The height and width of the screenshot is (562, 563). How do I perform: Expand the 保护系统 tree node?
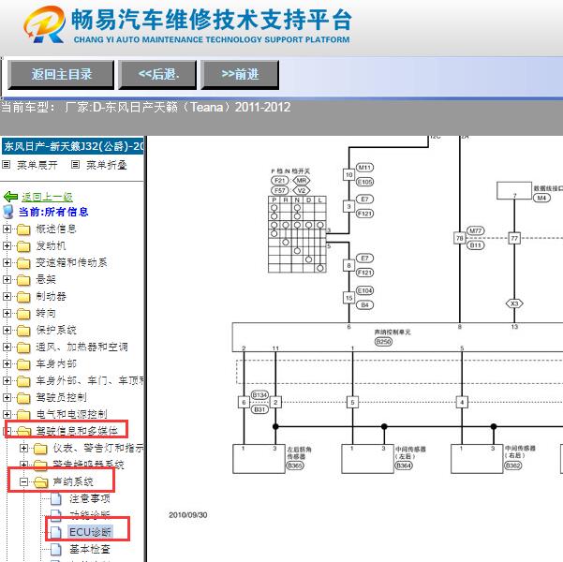pyautogui.click(x=7, y=330)
